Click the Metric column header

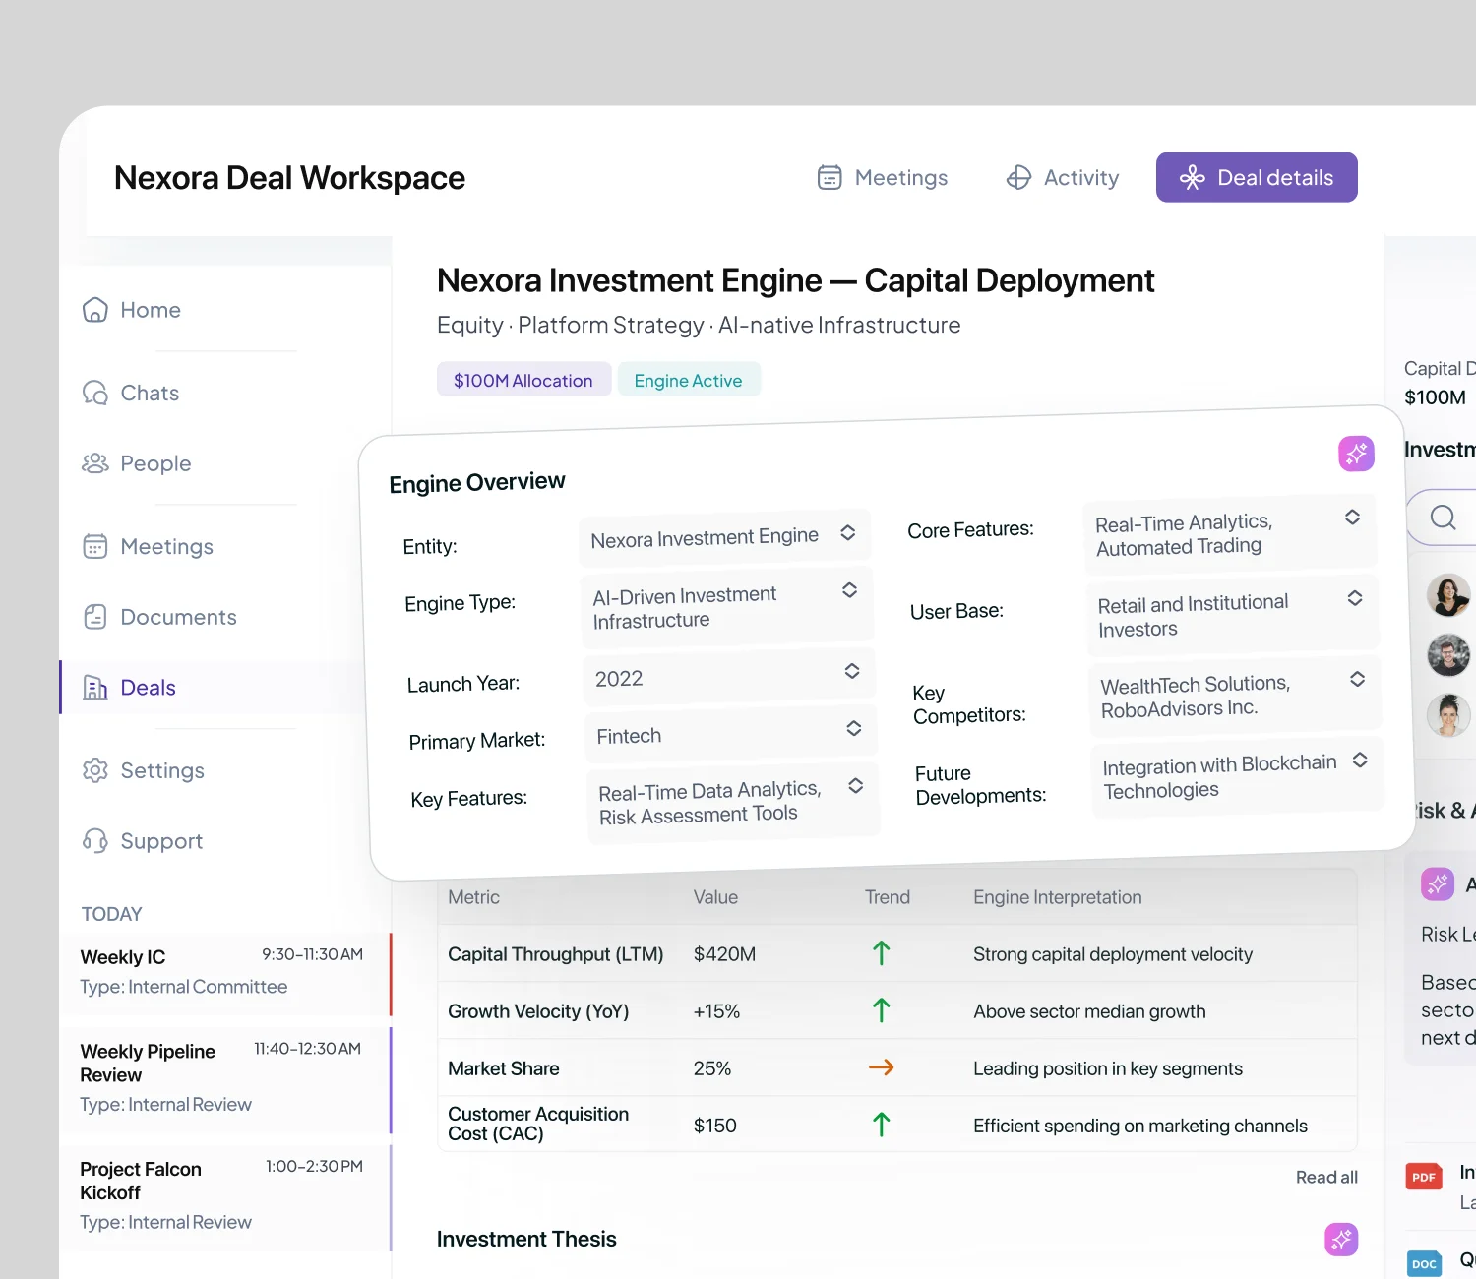tap(473, 896)
